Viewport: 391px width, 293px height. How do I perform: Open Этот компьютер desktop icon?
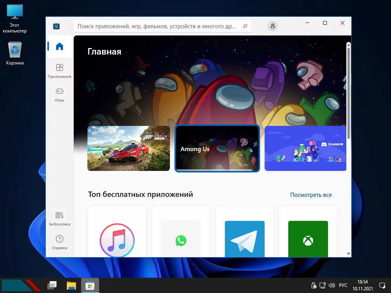(15, 19)
